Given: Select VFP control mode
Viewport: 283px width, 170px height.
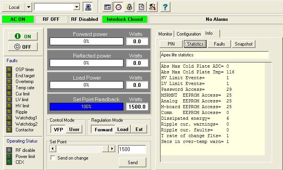Looking at the screenshot, I should [x=58, y=129].
